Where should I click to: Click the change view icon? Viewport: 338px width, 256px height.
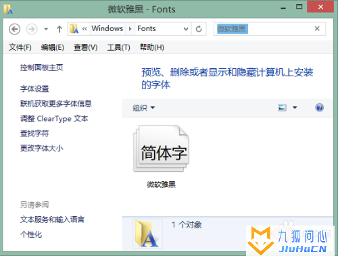point(282,107)
